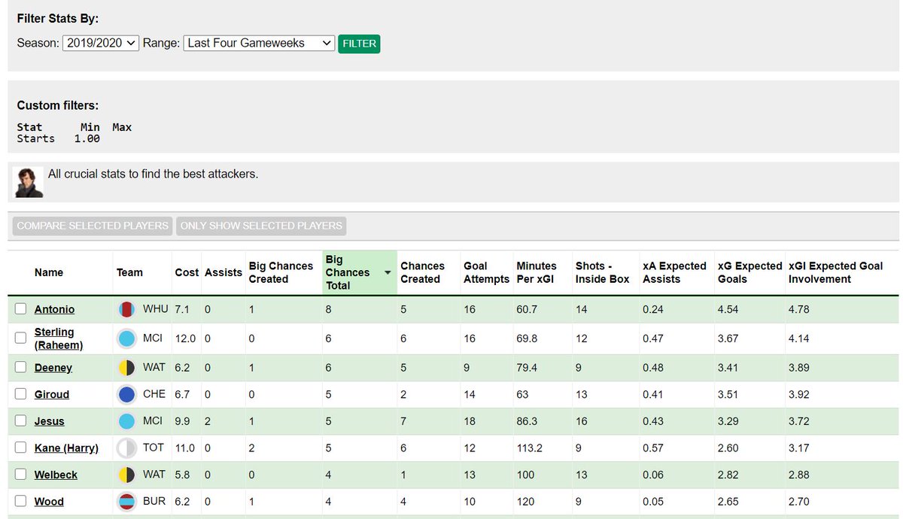Sort by Big Chances Created header

pyautogui.click(x=281, y=272)
